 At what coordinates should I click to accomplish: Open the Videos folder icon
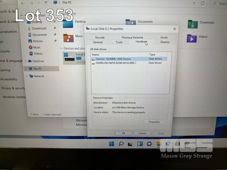tap(192, 38)
